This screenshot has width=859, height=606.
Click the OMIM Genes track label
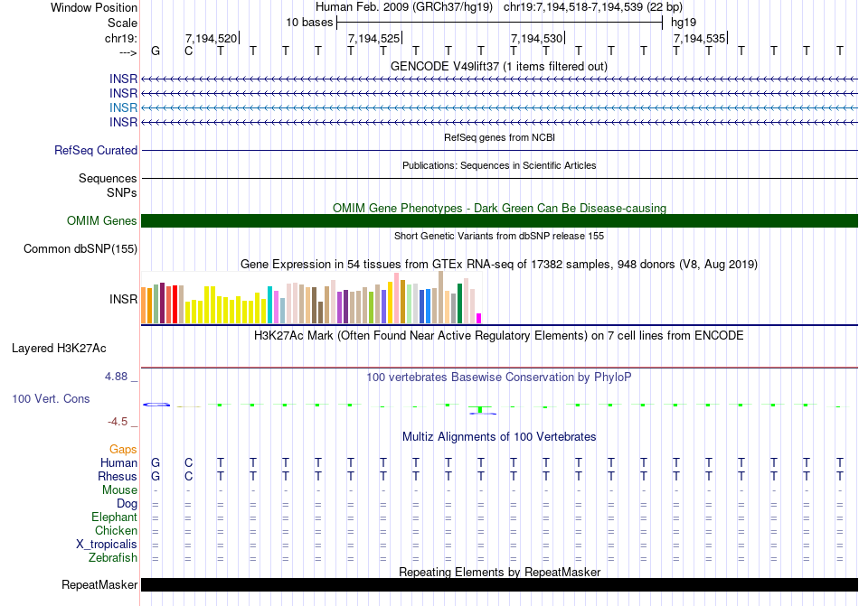pyautogui.click(x=102, y=220)
